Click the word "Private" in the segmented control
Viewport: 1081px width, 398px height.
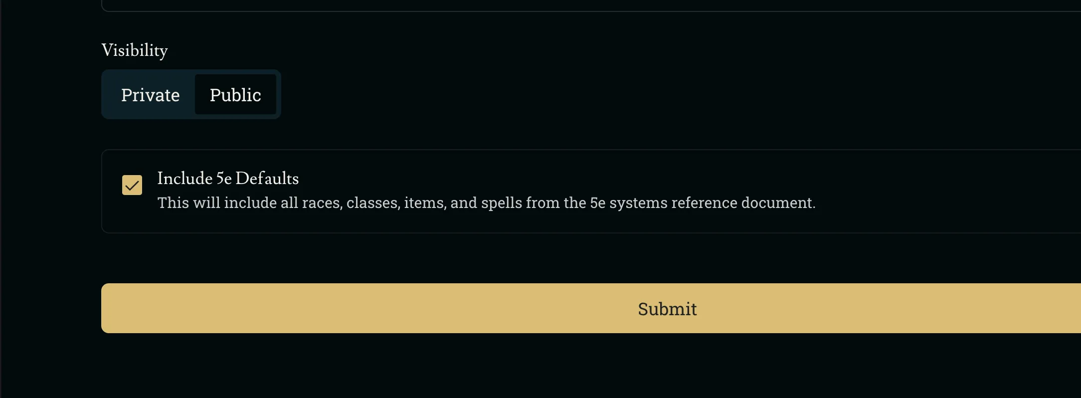click(150, 95)
